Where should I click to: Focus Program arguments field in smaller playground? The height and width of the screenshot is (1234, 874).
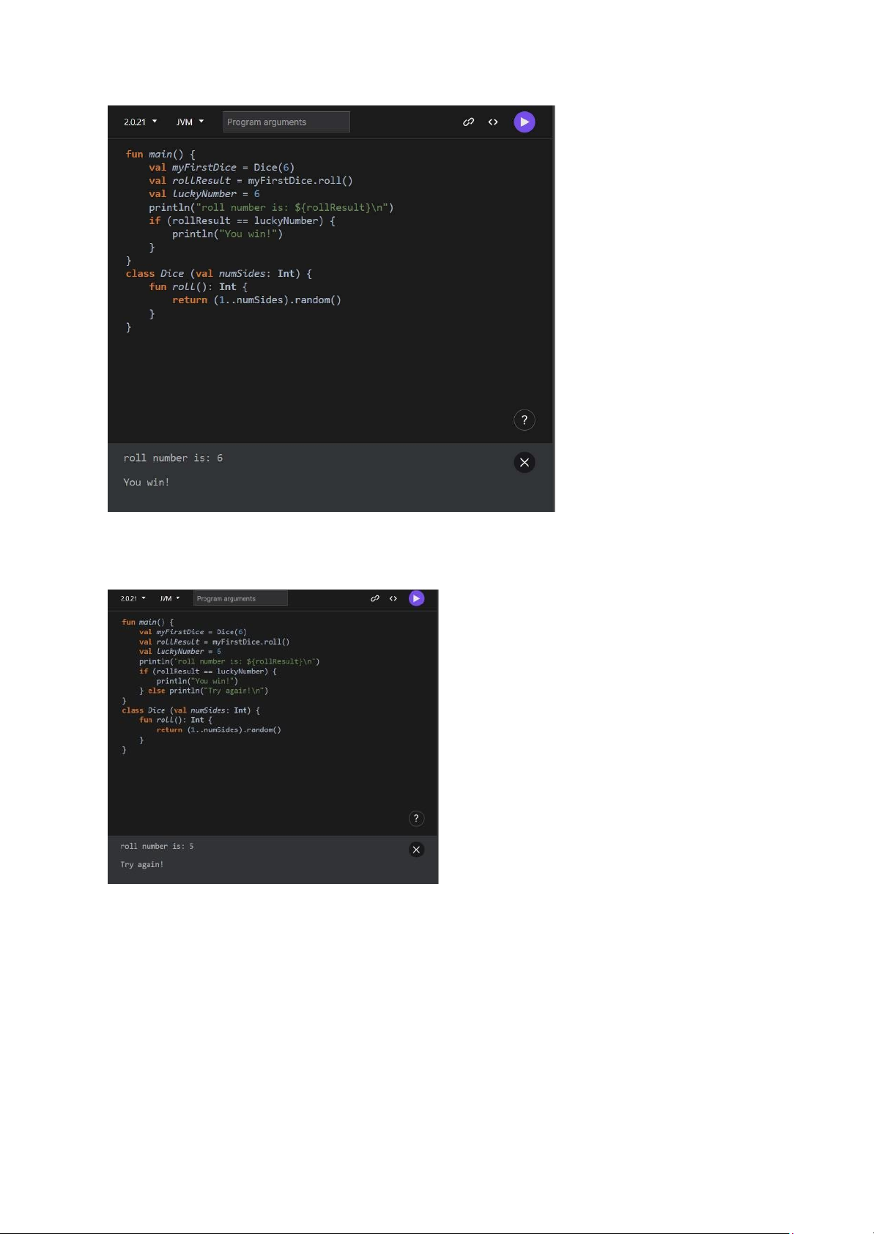pyautogui.click(x=240, y=598)
